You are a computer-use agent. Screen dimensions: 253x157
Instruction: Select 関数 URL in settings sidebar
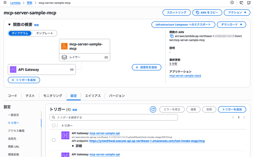click(14, 147)
